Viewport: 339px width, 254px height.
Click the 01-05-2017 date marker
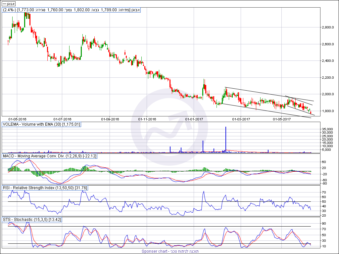click(x=281, y=119)
